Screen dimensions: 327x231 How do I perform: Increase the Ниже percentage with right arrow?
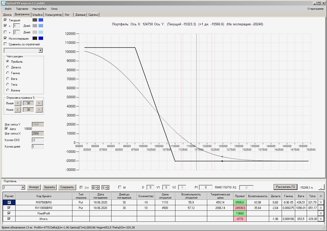click(x=39, y=109)
